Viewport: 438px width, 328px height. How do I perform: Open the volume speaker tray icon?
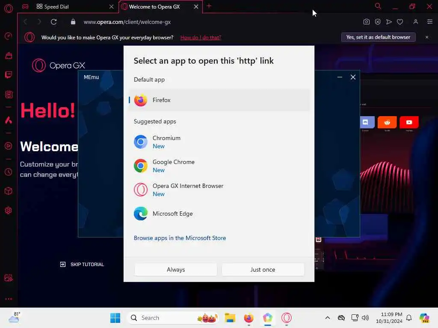[x=365, y=318]
